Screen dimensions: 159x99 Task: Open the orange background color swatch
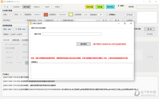(46, 15)
